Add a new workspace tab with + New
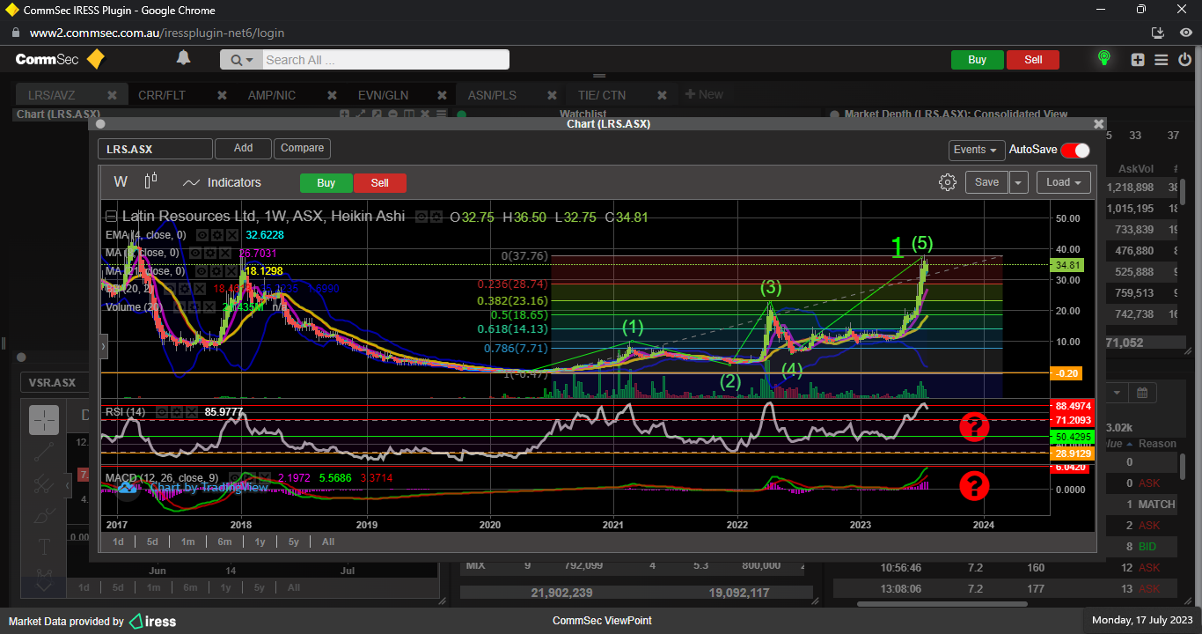Screen dimensions: 1202x634 [704, 95]
